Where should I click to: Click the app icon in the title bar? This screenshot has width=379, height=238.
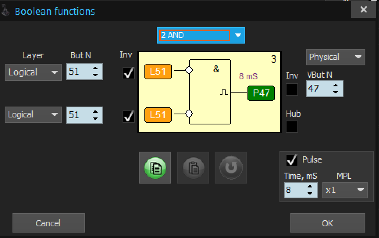pos(6,11)
